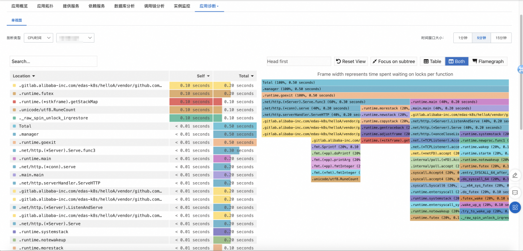This screenshot has height=251, width=523.
Task: Click the blue grid apps icon on right edge
Action: click(515, 208)
